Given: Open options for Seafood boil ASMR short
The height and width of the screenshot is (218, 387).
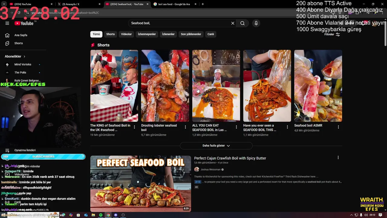Looking at the screenshot, I should [x=338, y=127].
